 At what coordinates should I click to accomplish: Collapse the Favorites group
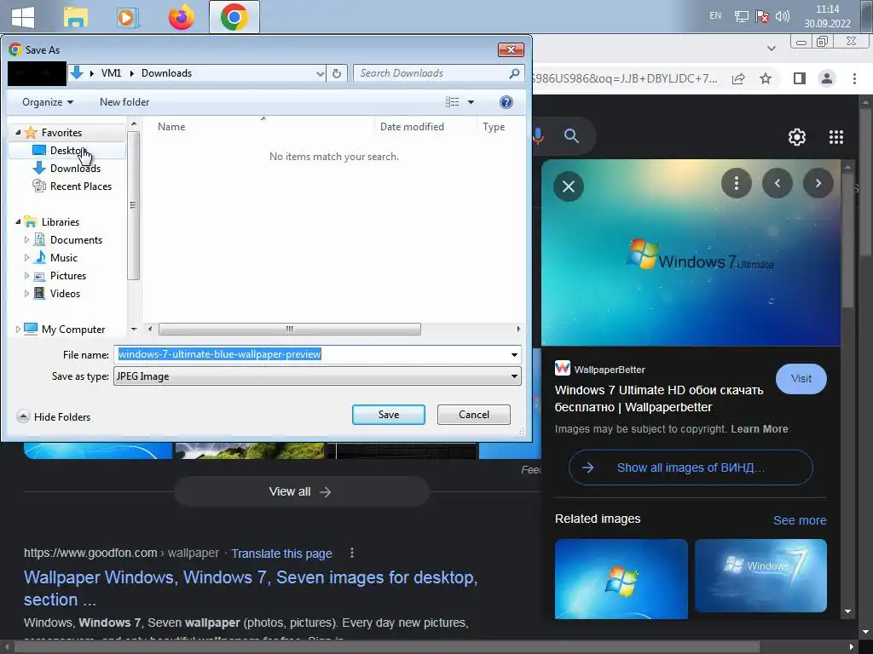[18, 132]
